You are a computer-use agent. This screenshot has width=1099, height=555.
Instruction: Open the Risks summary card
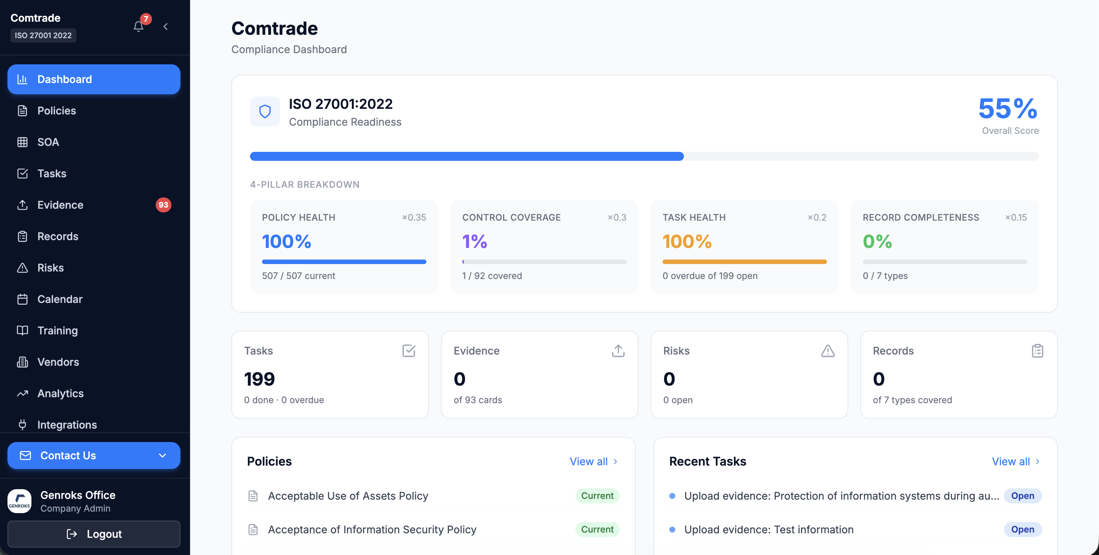click(749, 375)
